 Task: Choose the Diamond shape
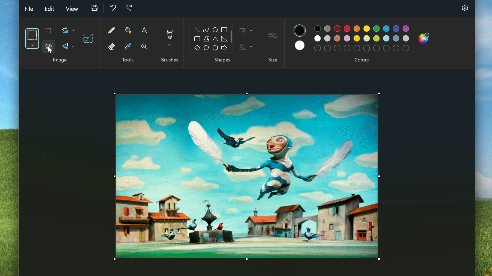[197, 48]
